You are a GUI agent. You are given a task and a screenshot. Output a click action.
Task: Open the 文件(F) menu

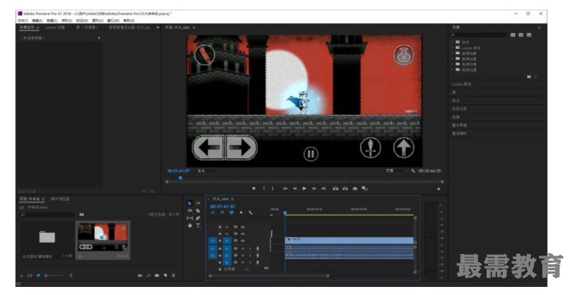(x=23, y=20)
